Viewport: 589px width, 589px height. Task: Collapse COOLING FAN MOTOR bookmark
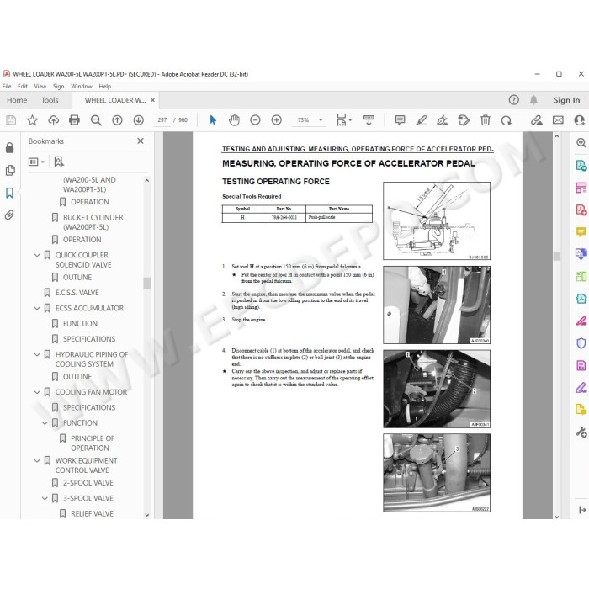37,392
